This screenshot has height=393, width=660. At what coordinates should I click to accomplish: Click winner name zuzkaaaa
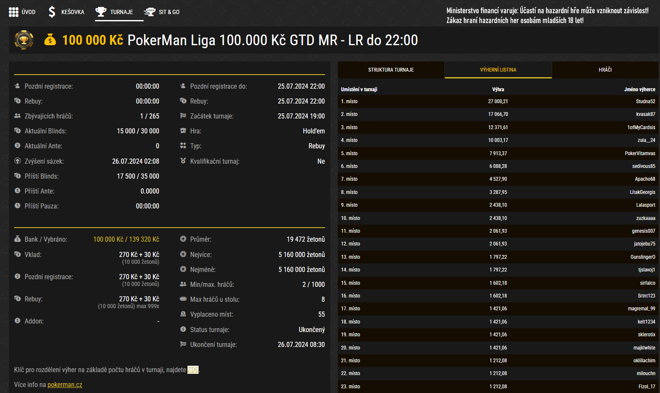[646, 218]
